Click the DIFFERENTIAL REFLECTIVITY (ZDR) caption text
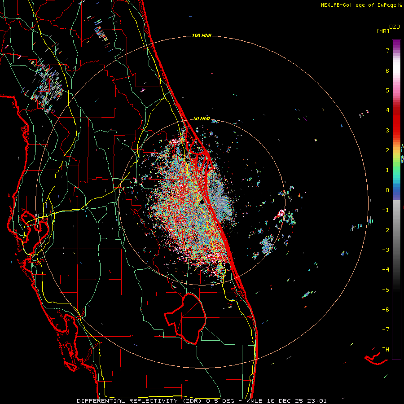This screenshot has height=404, width=404. click(140, 401)
